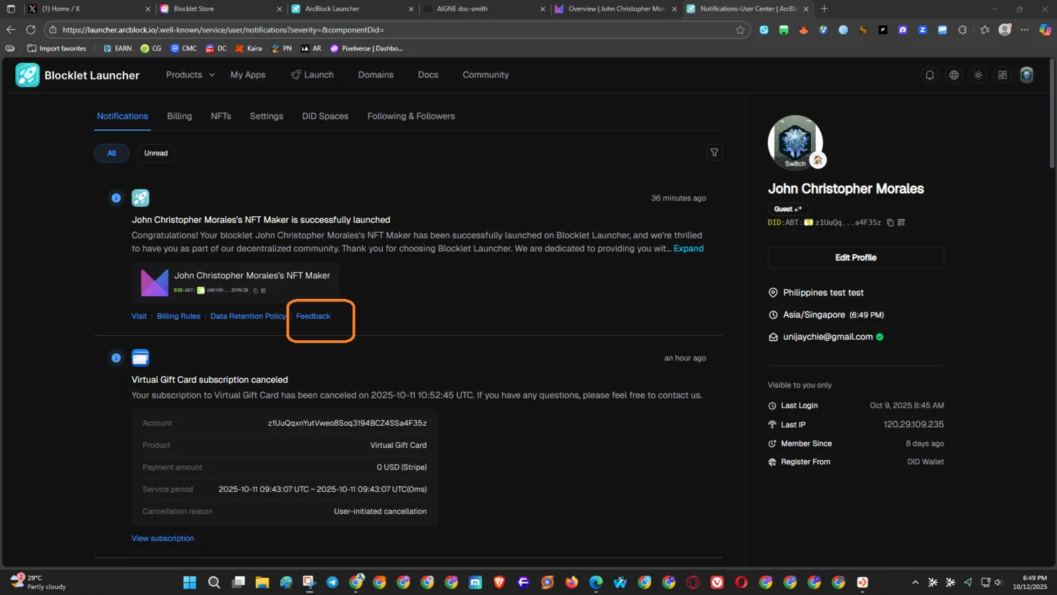
Task: Switch to the X Home browser tab
Action: [89, 9]
